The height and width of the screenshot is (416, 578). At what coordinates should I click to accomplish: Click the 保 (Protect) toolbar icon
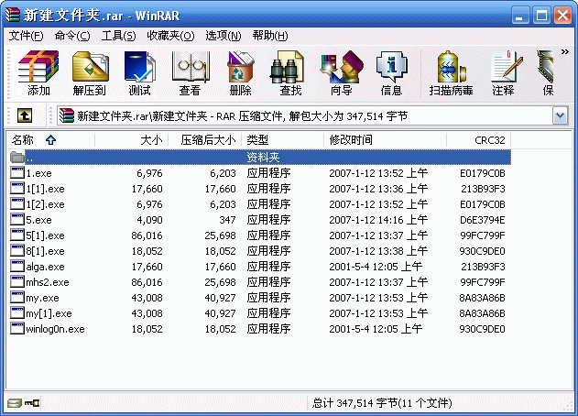pyautogui.click(x=548, y=73)
